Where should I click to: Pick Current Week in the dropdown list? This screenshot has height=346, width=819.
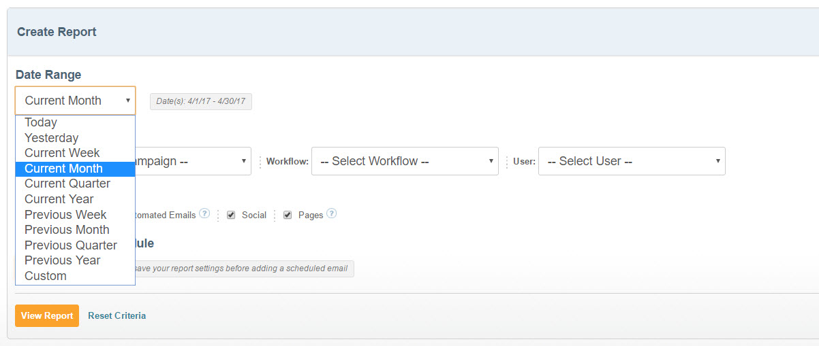75,153
